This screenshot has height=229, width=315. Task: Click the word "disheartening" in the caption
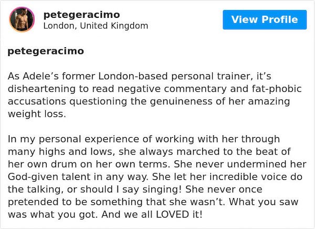pyautogui.click(x=41, y=89)
